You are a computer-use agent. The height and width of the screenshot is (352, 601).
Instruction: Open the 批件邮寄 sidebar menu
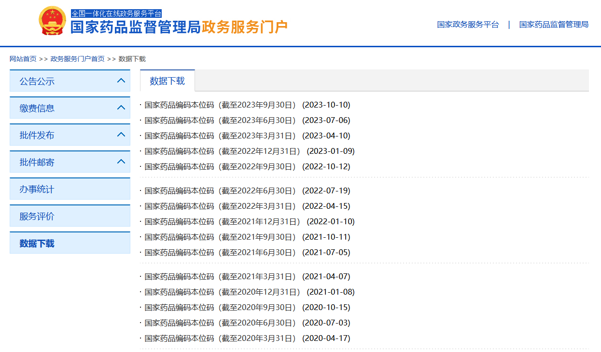(x=70, y=162)
